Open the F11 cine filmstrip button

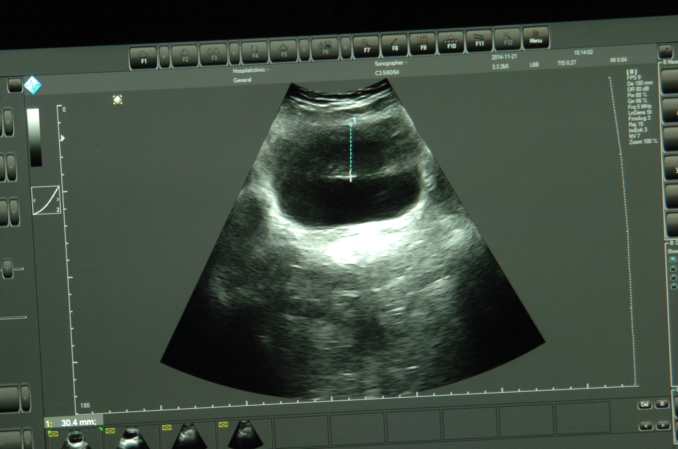[479, 41]
